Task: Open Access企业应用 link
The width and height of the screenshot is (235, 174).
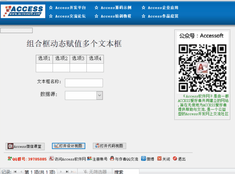Action: click(163, 8)
